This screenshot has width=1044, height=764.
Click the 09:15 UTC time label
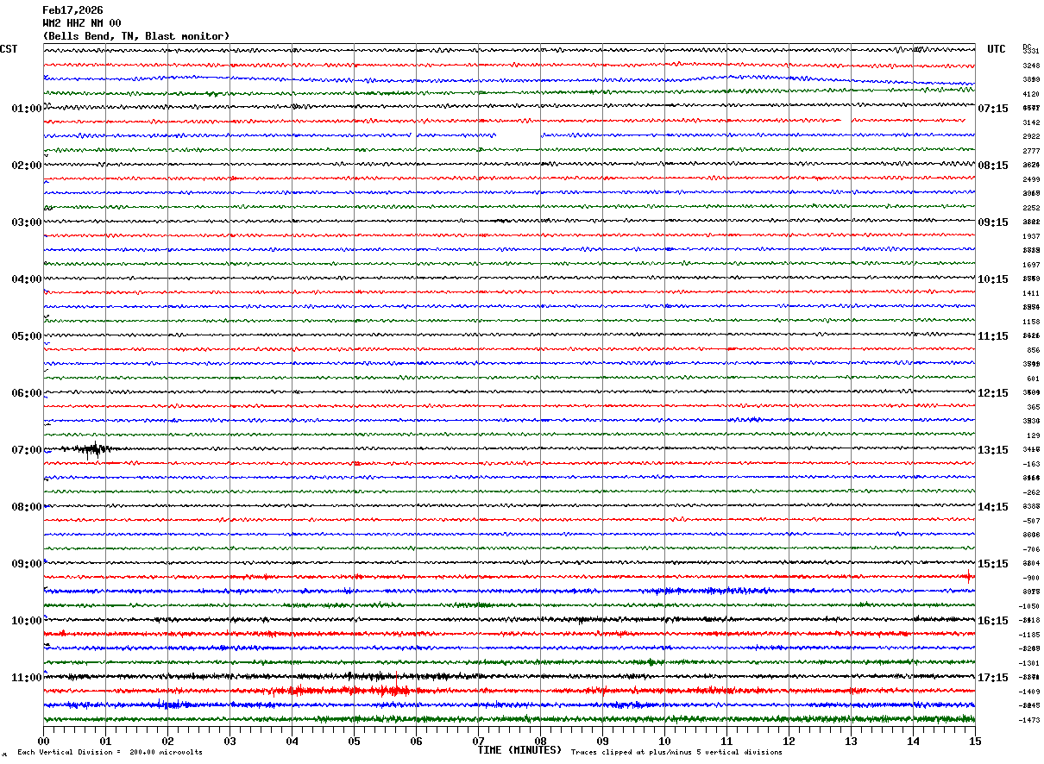[x=993, y=222]
